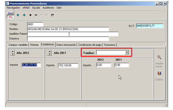Click the 2011 Importe field 152,130.00
Image resolution: width=173 pixels, height=110 pixels.
(x=68, y=65)
